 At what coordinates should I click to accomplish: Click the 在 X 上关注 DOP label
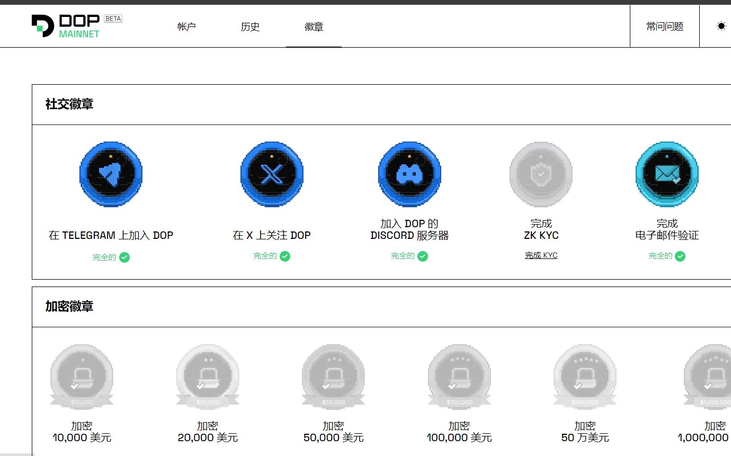(x=272, y=235)
